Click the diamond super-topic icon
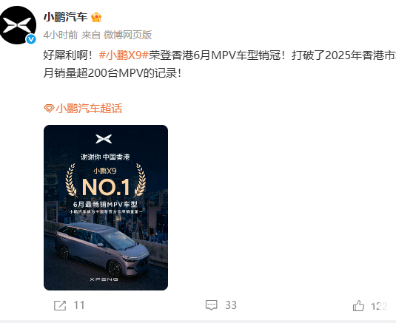396x323 pixels. [49, 109]
